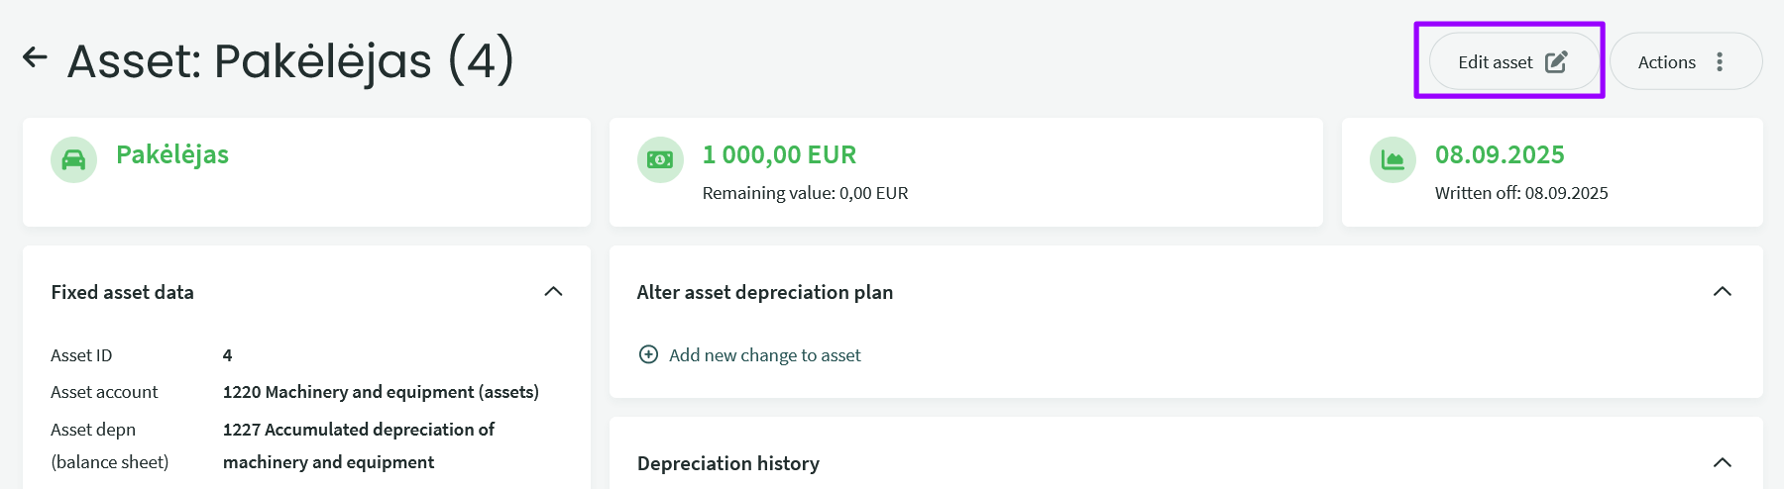Click the Asset ID value 4

pyautogui.click(x=228, y=355)
